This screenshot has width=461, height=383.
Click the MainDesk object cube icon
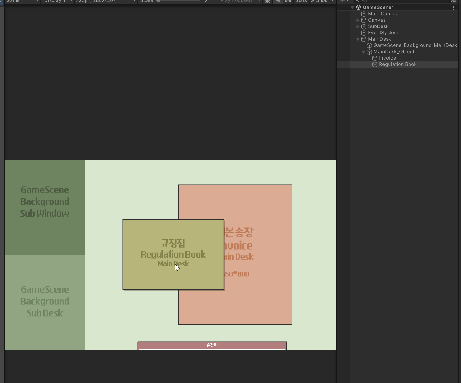(364, 39)
